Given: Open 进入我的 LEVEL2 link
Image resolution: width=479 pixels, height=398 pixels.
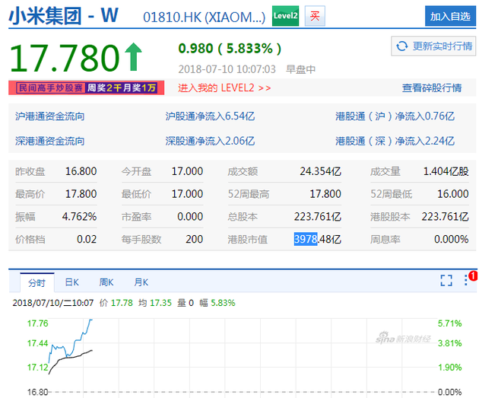Looking at the screenshot, I should [224, 88].
